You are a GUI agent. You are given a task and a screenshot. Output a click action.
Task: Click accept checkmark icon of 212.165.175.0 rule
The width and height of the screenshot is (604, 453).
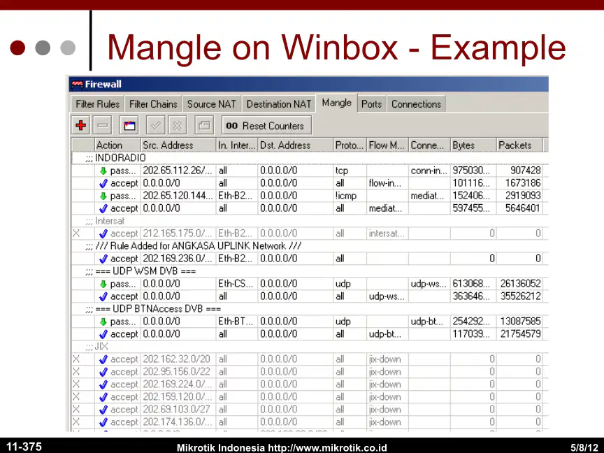click(x=103, y=233)
